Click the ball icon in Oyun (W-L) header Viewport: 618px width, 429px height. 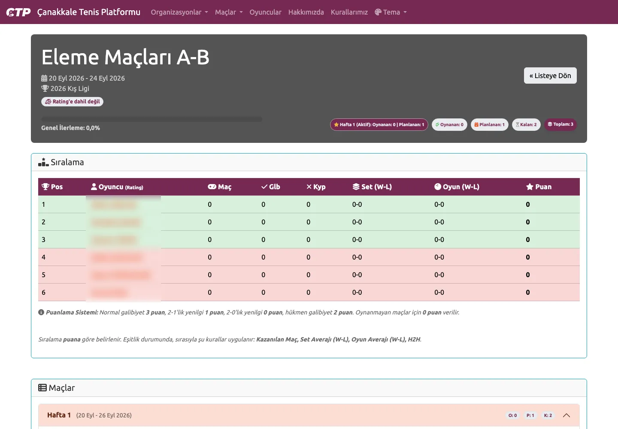pyautogui.click(x=438, y=187)
